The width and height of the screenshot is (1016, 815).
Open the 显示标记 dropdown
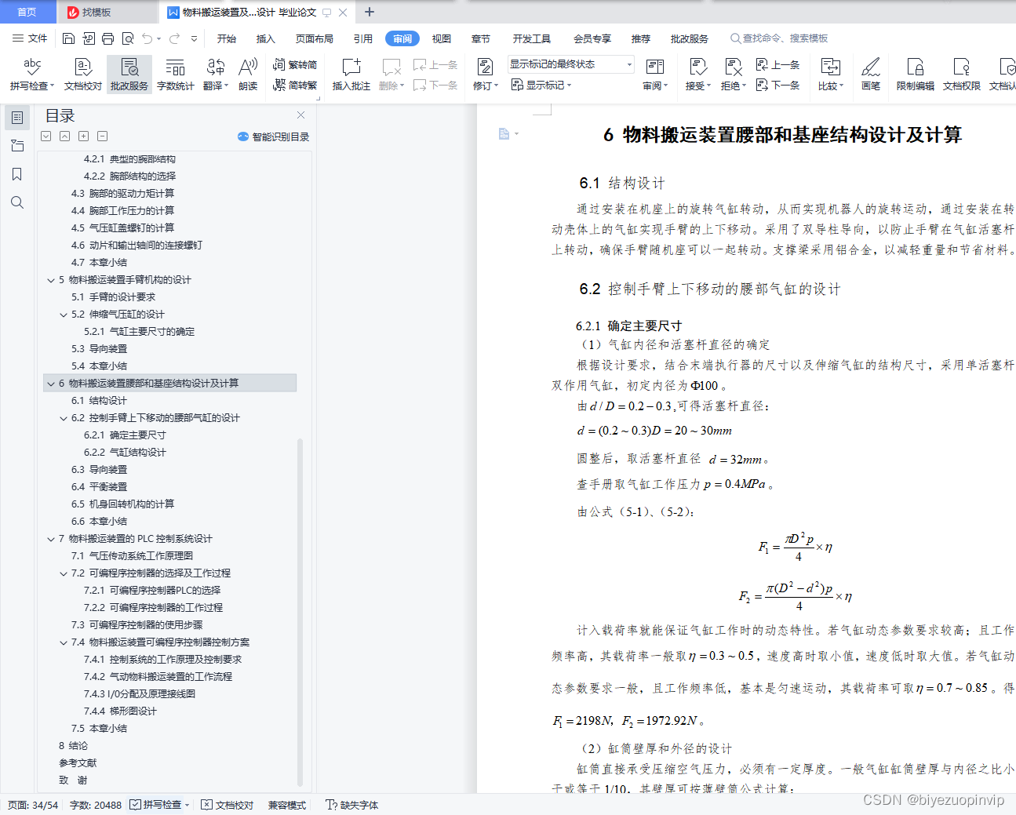541,85
